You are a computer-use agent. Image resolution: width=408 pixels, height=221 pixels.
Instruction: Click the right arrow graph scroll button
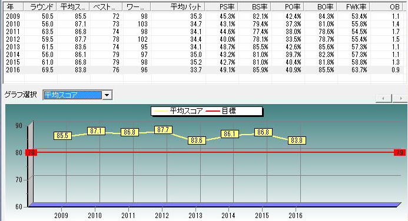pos(400,98)
